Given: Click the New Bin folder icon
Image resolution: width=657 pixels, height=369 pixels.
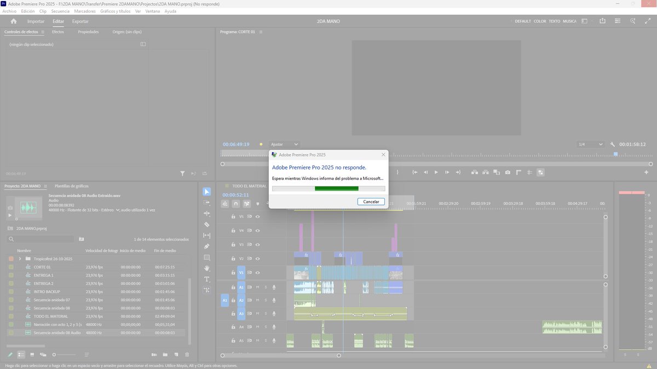Looking at the screenshot, I should click(165, 355).
